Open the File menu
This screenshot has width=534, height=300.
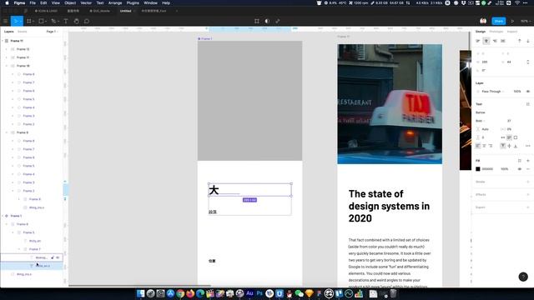33,3
